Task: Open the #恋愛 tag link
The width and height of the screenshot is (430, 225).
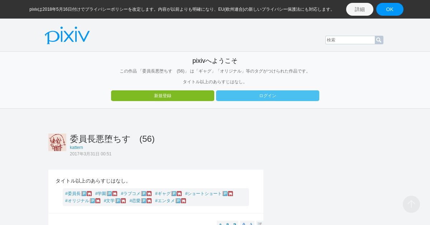Action: pyautogui.click(x=135, y=201)
